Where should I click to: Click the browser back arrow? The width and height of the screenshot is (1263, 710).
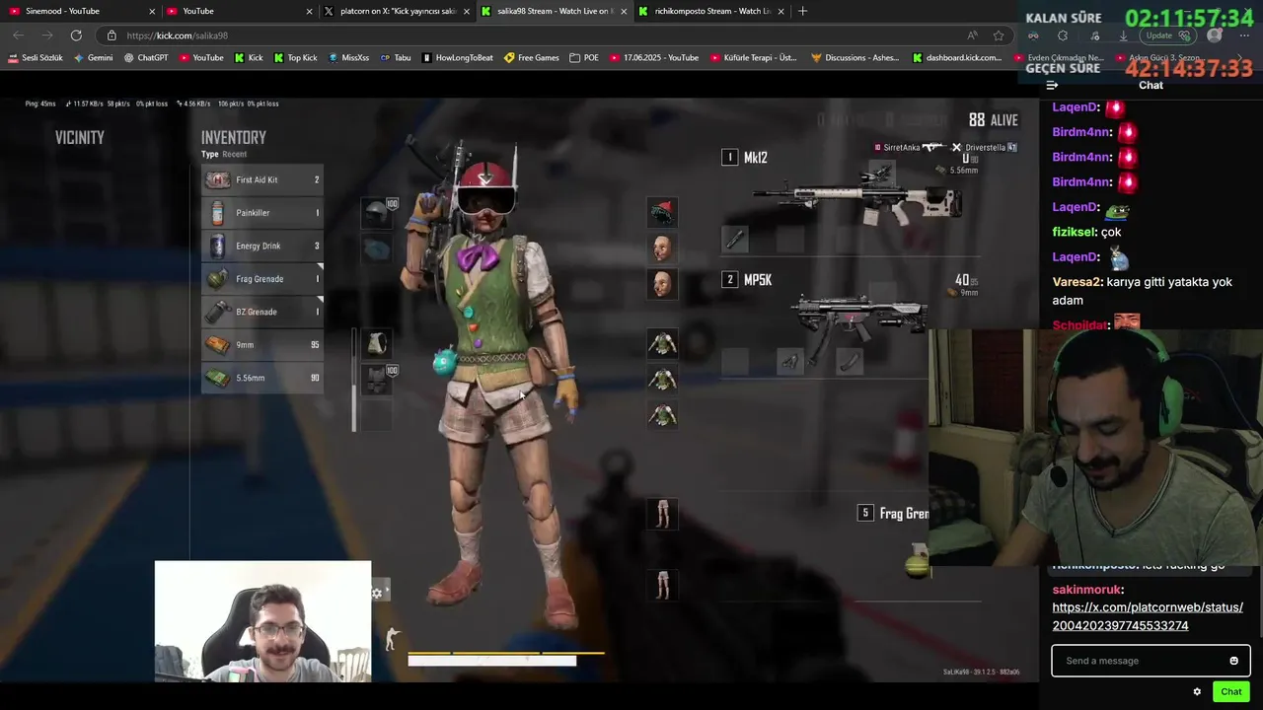19,35
